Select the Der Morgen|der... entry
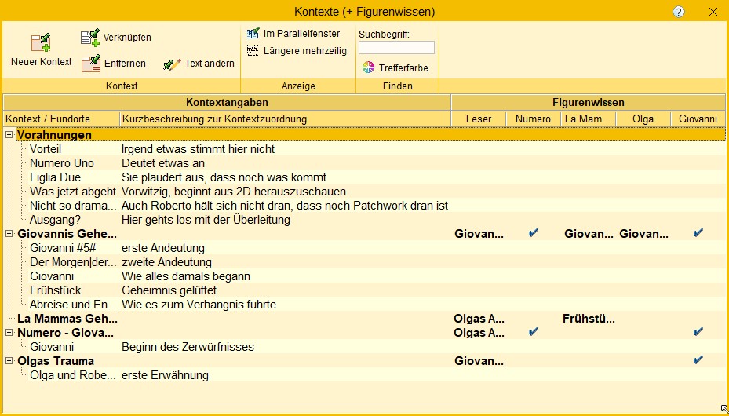 coord(73,262)
